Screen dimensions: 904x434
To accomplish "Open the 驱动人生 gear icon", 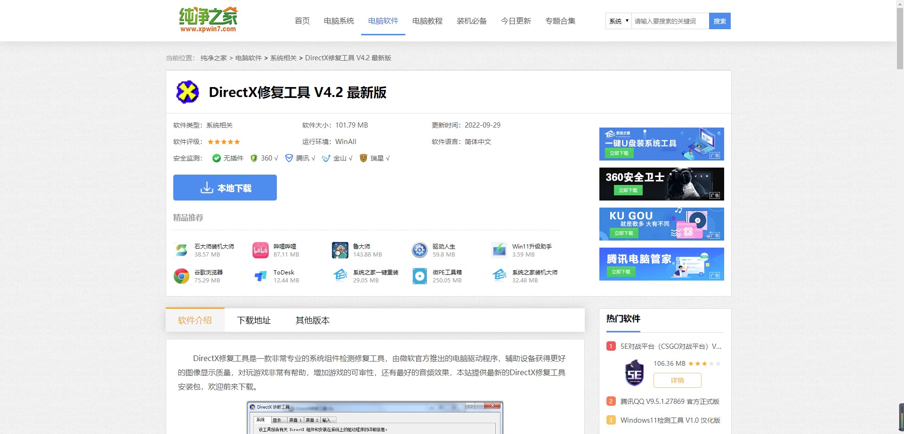I will pos(420,250).
